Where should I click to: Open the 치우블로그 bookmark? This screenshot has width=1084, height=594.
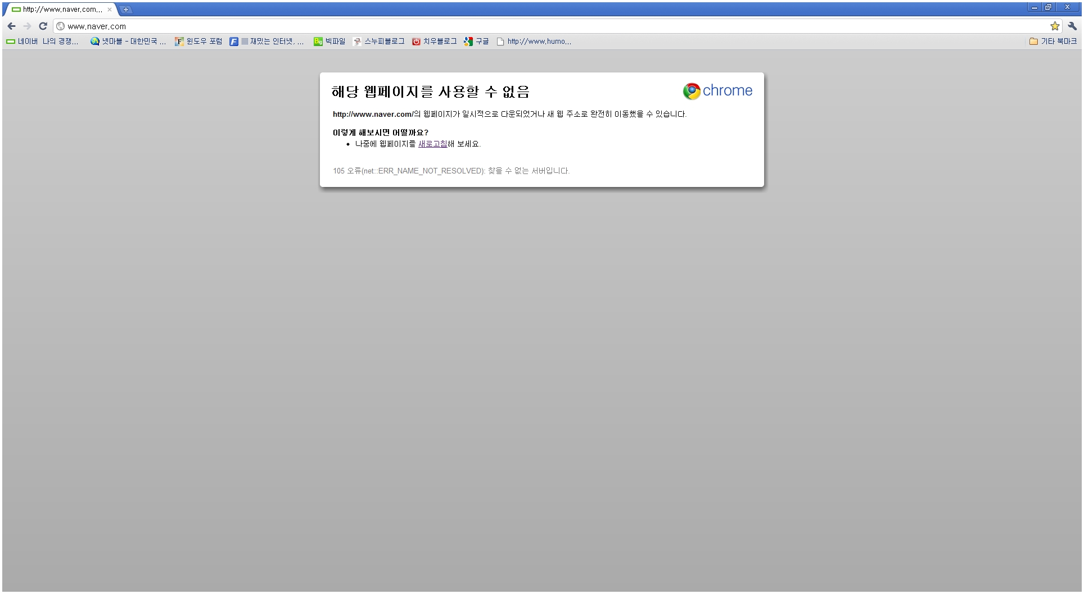(434, 41)
